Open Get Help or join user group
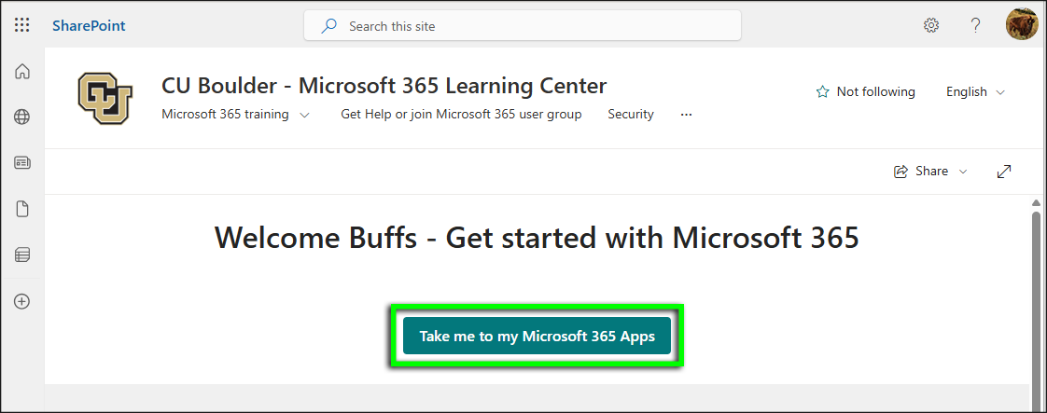This screenshot has width=1047, height=413. pos(461,115)
